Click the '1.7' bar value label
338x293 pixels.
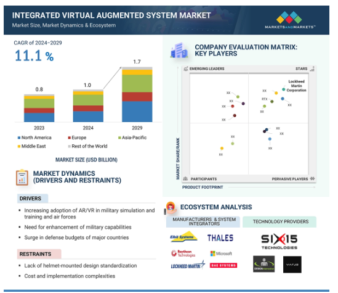tap(137, 62)
